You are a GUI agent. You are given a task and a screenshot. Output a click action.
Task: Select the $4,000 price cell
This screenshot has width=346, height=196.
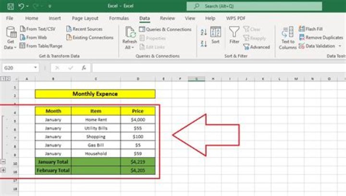point(138,120)
